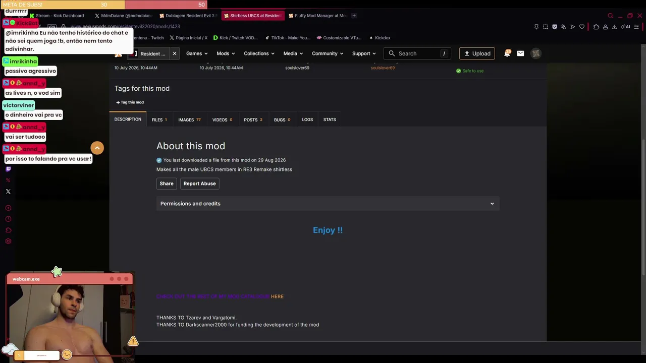
Task: Open the Kickdex bookmark
Action: click(379, 38)
